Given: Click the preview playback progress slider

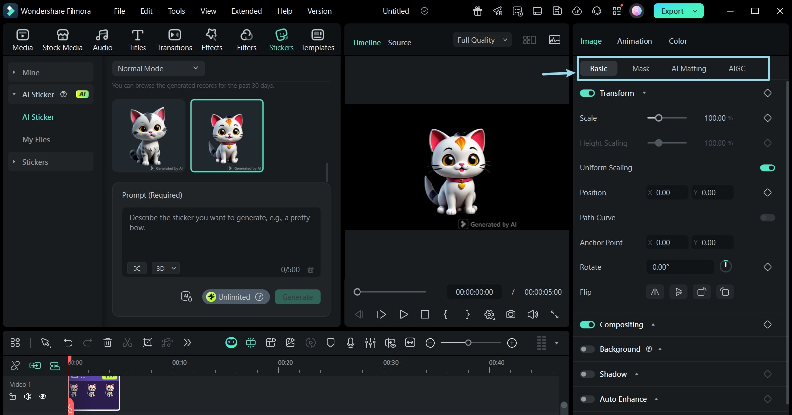Looking at the screenshot, I should pyautogui.click(x=389, y=292).
